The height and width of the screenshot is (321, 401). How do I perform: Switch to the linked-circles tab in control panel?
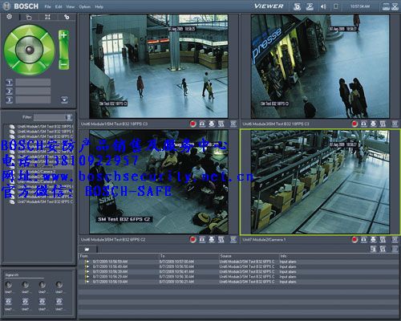[x=67, y=17]
